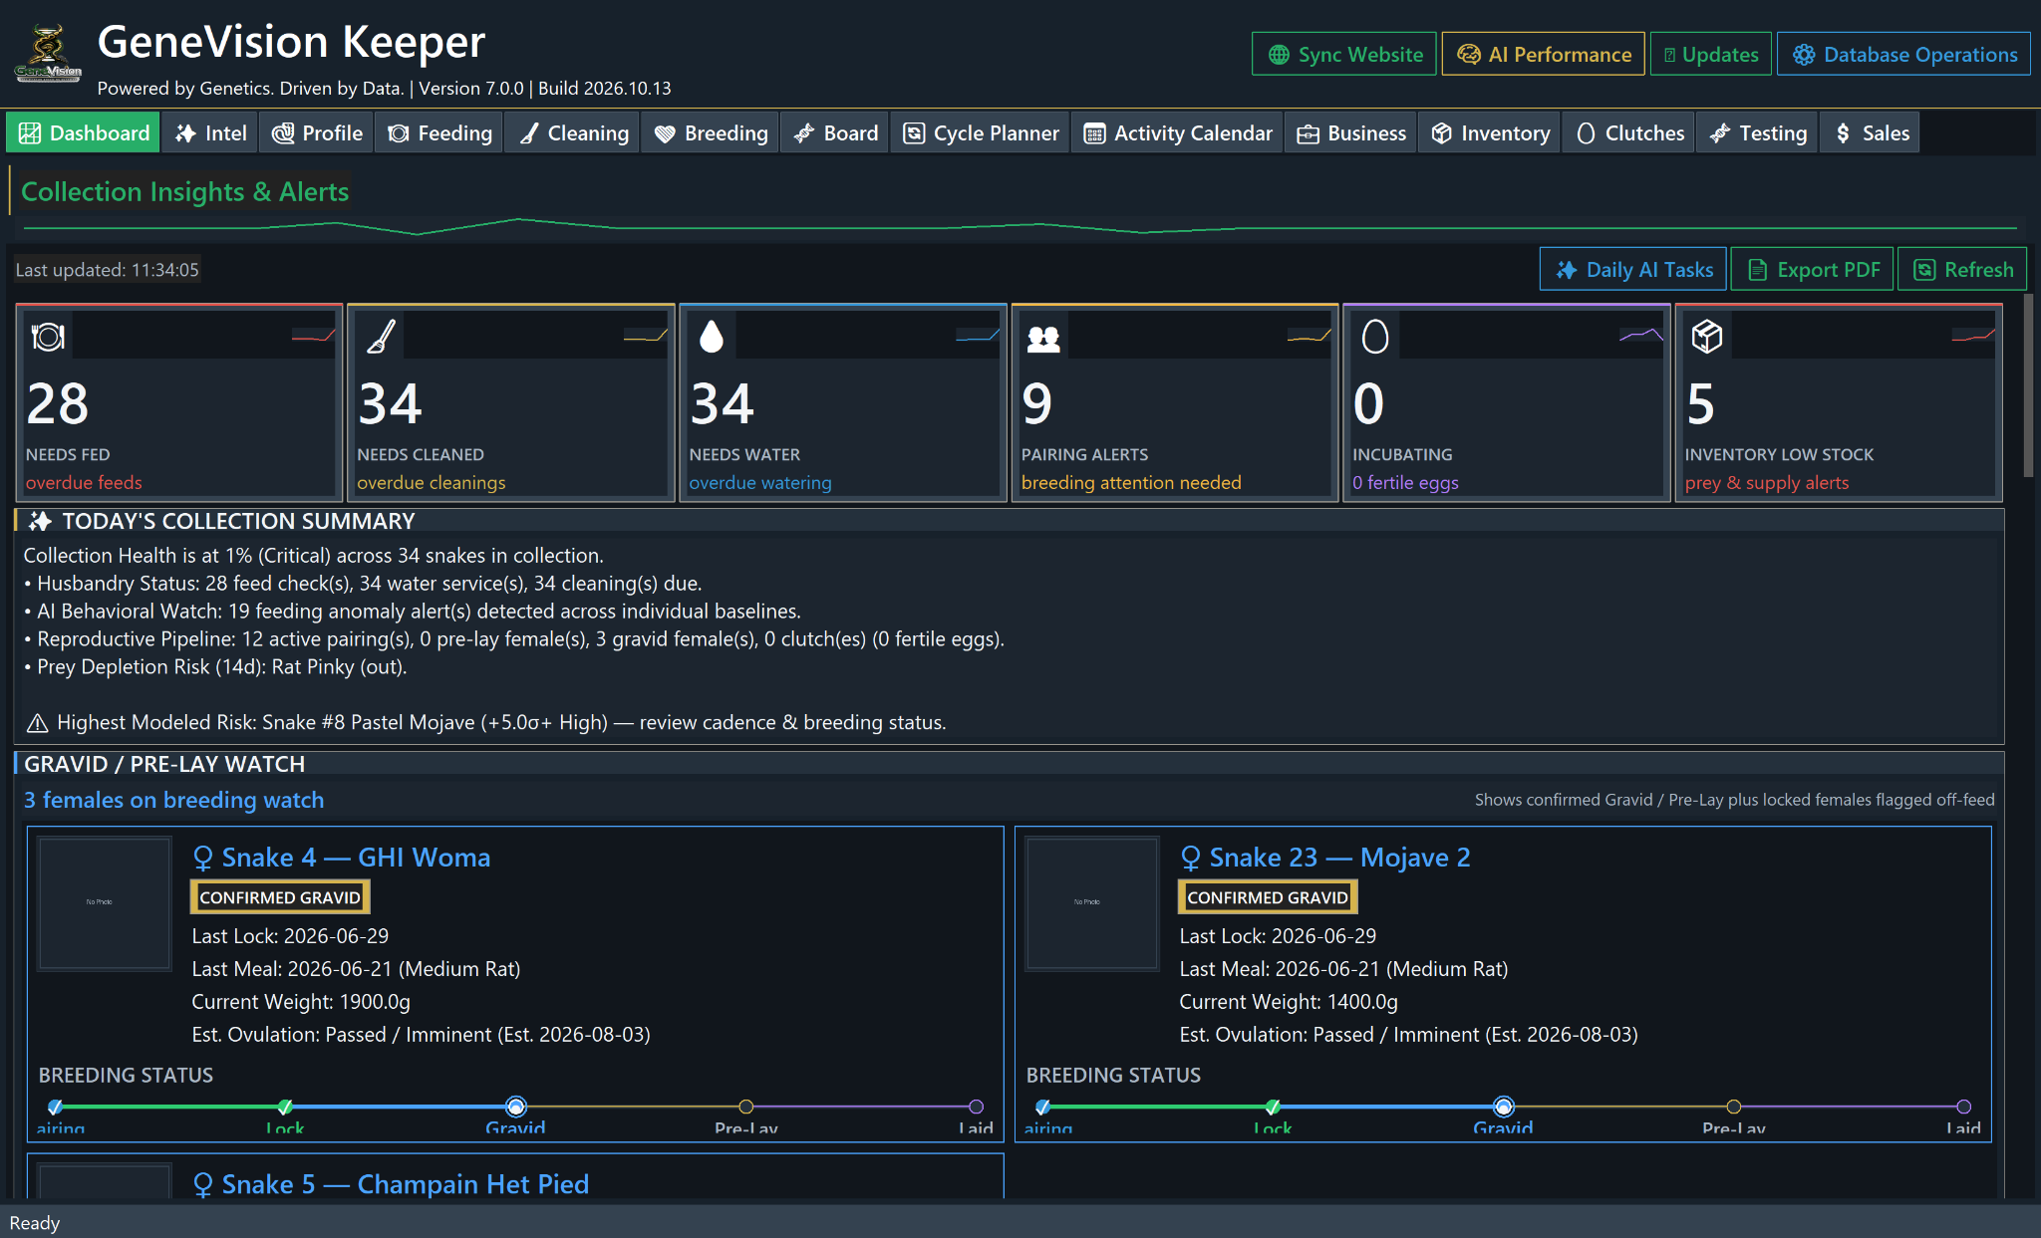2041x1238 pixels.
Task: Click the brush icon on Needs Cleaned card
Action: click(381, 337)
